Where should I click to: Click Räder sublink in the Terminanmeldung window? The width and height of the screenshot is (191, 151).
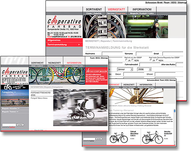pyautogui.click(x=89, y=14)
